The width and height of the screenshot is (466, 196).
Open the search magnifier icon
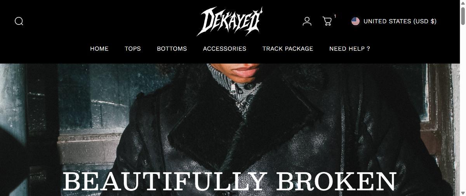point(19,21)
